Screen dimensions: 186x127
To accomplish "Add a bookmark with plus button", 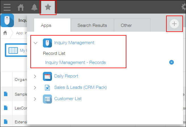I will pos(174,24).
